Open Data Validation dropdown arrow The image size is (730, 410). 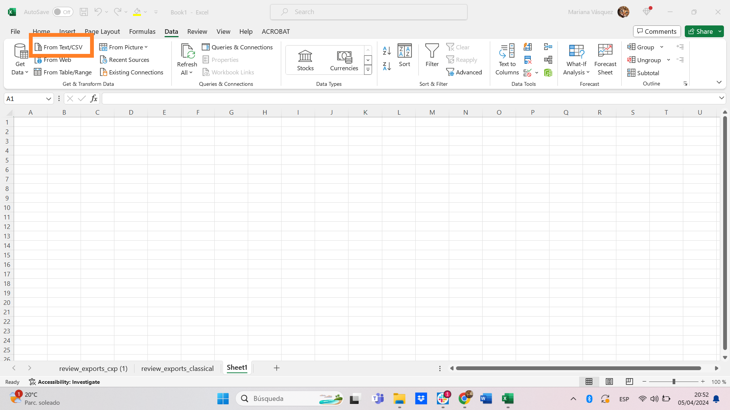[537, 73]
